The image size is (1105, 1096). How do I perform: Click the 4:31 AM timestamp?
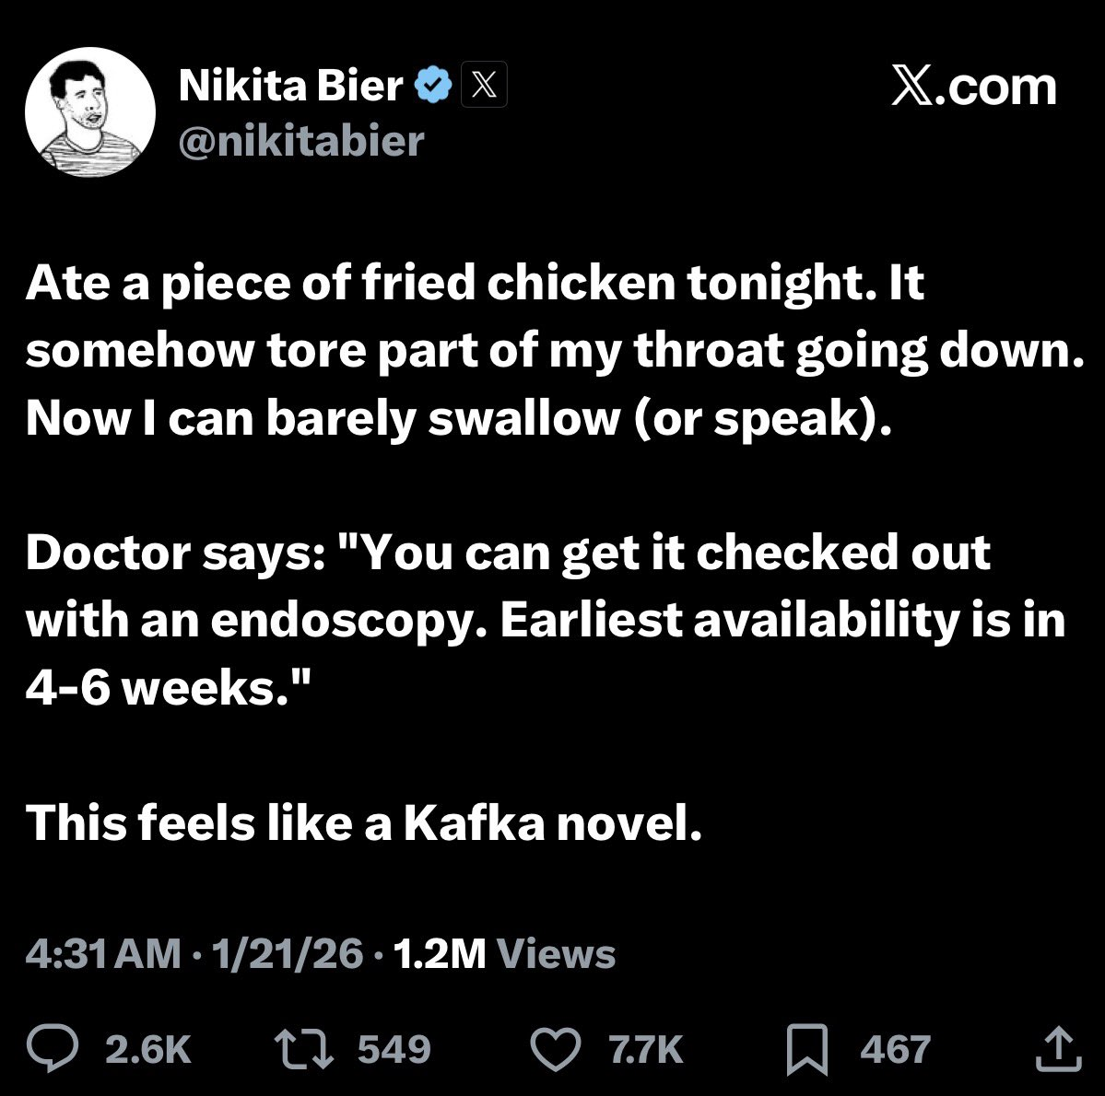tap(103, 953)
